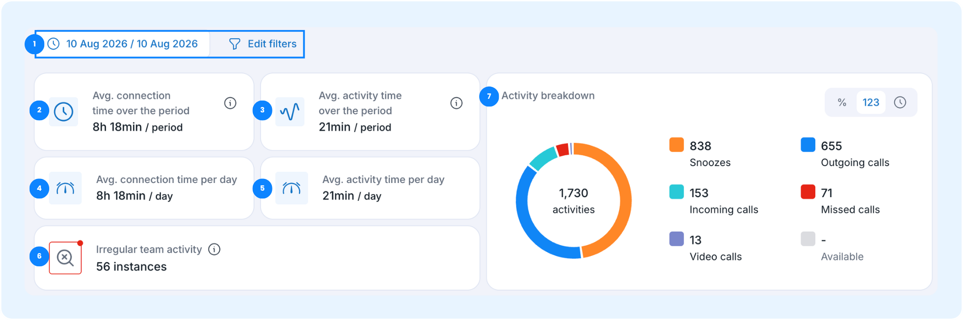Open the 10 Aug 2026 date range picker
This screenshot has width=963, height=320.
click(123, 44)
